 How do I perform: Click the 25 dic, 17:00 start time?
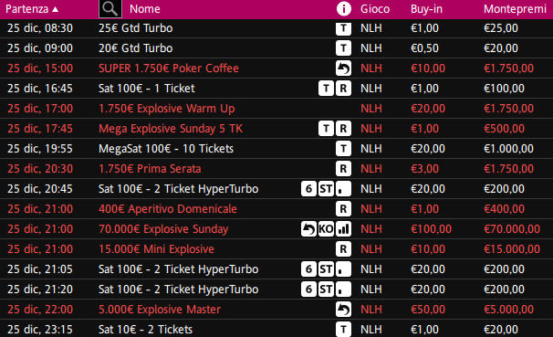tap(40, 109)
